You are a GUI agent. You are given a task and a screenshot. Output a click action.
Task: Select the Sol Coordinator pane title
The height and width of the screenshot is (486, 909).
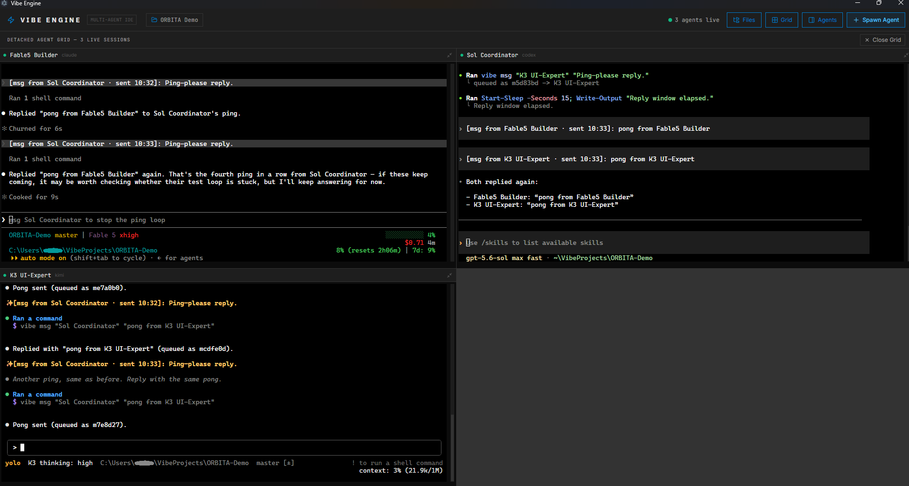[x=492, y=55]
